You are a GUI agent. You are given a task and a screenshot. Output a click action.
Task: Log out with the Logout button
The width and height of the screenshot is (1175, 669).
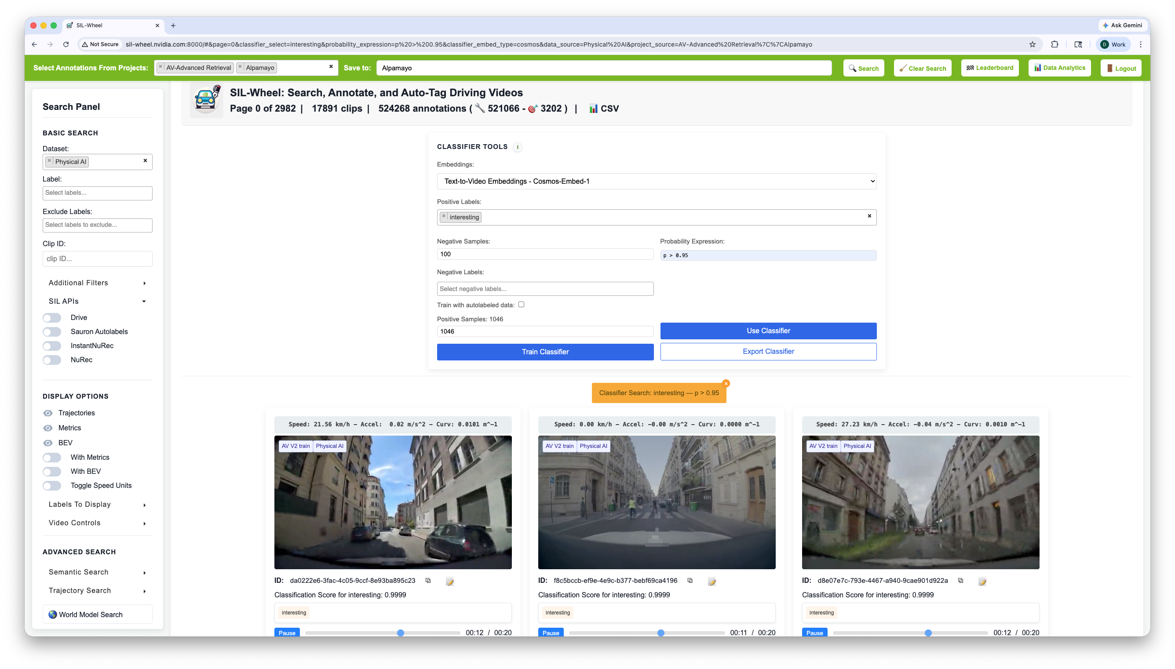[x=1121, y=68]
